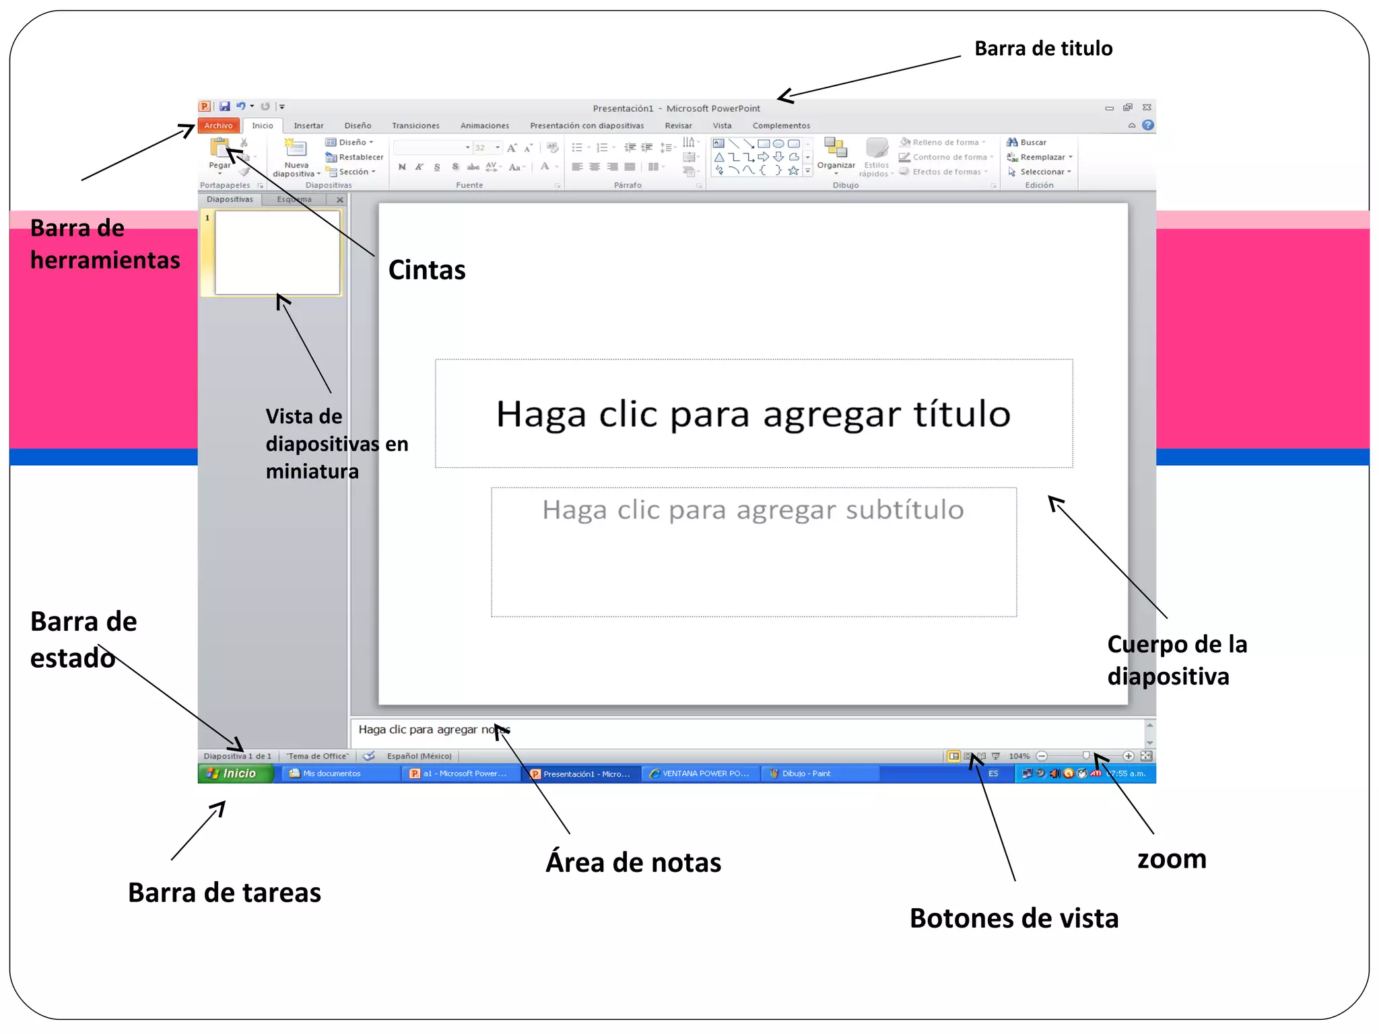The height and width of the screenshot is (1034, 1379).
Task: Click the text direction icon
Action: pyautogui.click(x=689, y=142)
